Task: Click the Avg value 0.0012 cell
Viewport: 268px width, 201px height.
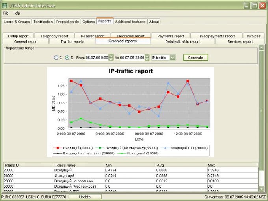Action: 181,181
